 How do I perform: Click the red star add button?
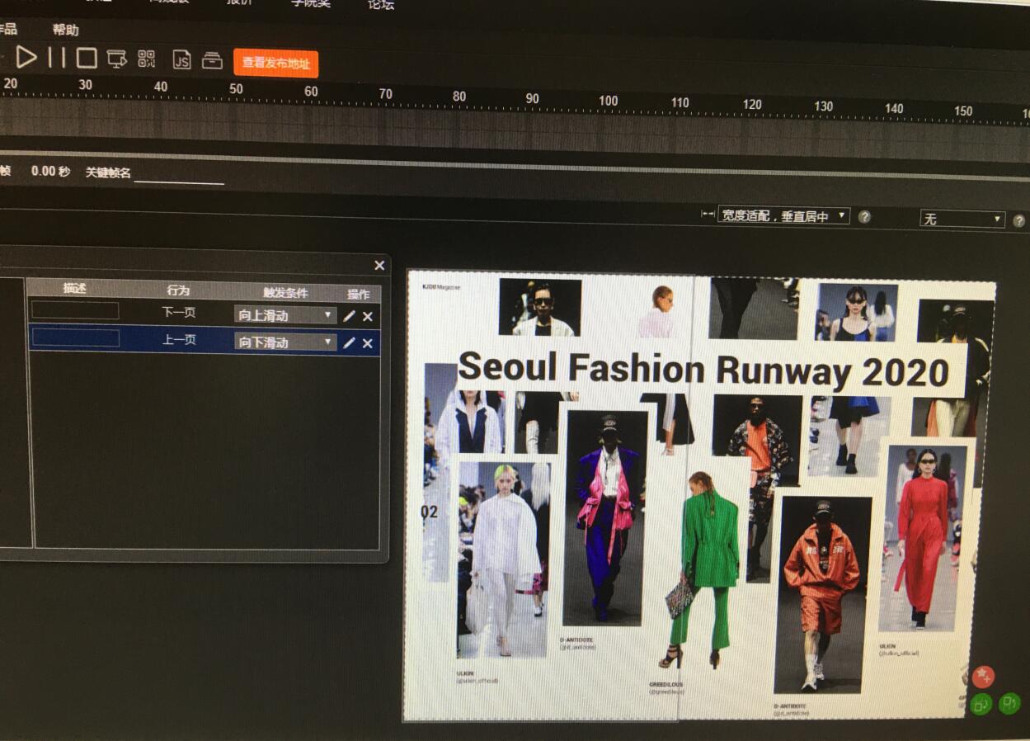coord(983,677)
